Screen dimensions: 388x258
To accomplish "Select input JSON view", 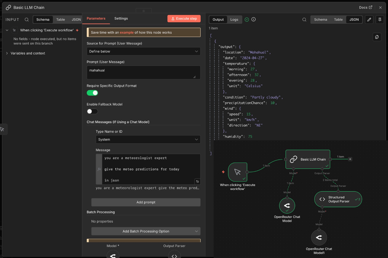I will 76,20.
